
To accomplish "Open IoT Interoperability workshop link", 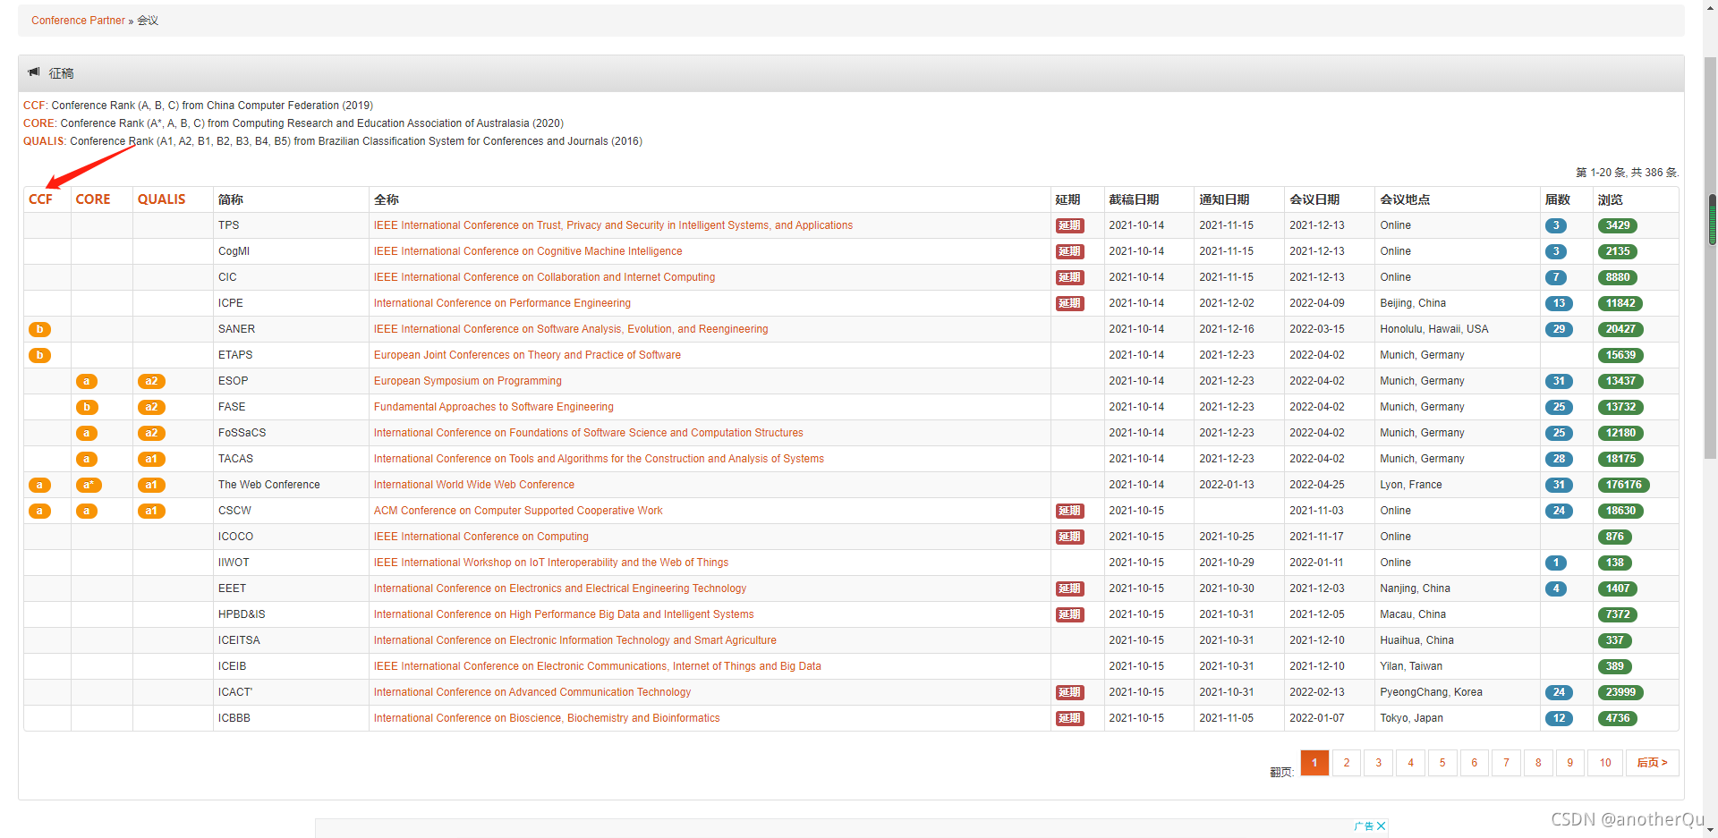I will coord(551,563).
